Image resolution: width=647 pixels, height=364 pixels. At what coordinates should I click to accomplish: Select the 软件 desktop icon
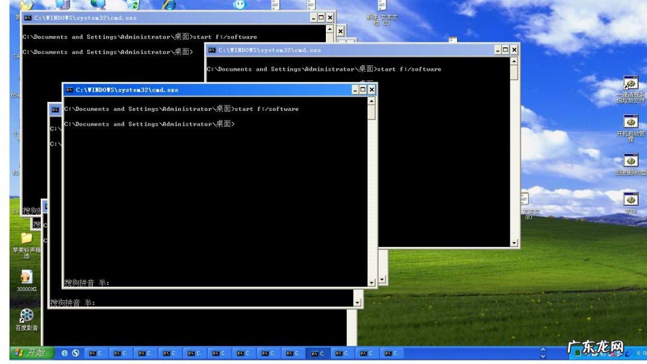630,200
